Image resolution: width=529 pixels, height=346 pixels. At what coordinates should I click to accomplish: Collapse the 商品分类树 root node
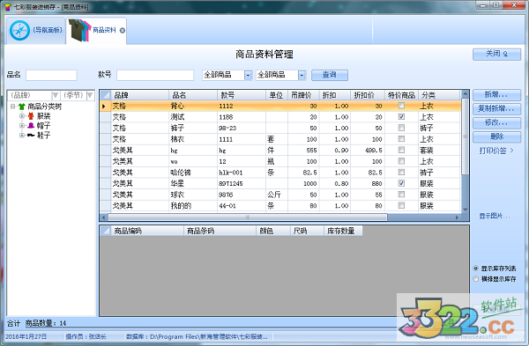click(12, 107)
